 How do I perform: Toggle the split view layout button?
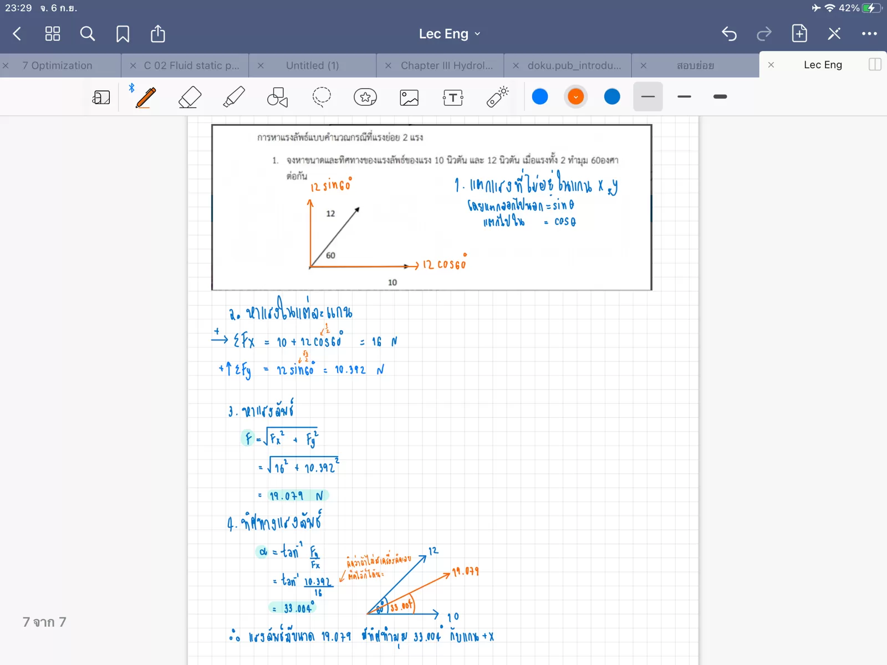point(875,65)
